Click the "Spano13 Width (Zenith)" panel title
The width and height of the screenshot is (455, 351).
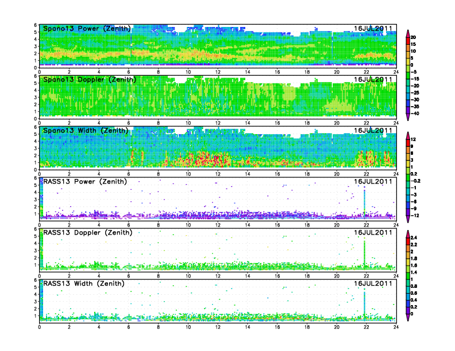point(86,131)
